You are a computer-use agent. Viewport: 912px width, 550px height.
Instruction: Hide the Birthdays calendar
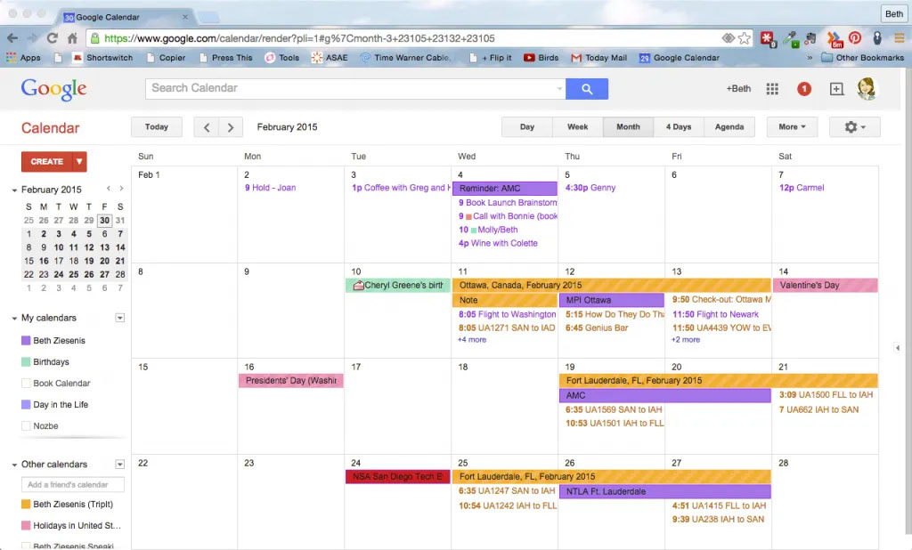coord(26,362)
